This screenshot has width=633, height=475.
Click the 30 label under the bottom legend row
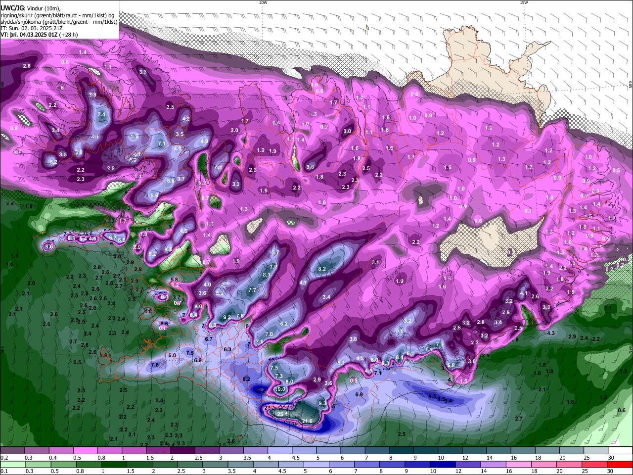(609, 471)
